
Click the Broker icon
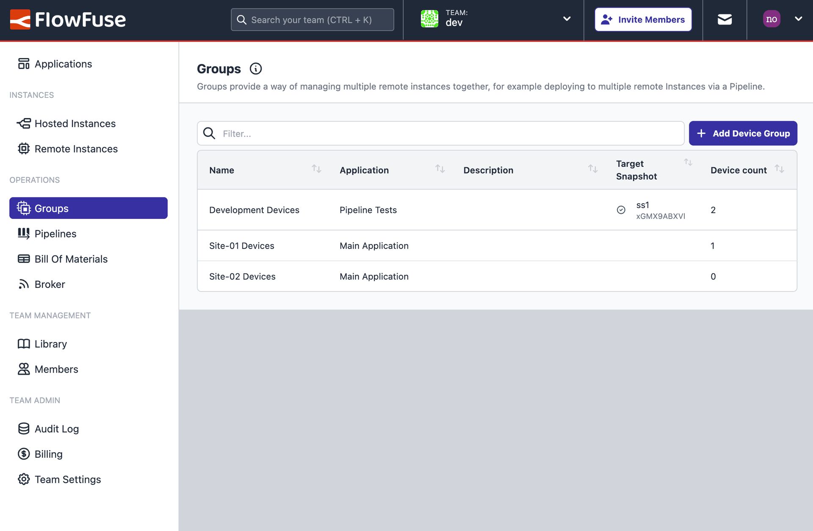[24, 284]
